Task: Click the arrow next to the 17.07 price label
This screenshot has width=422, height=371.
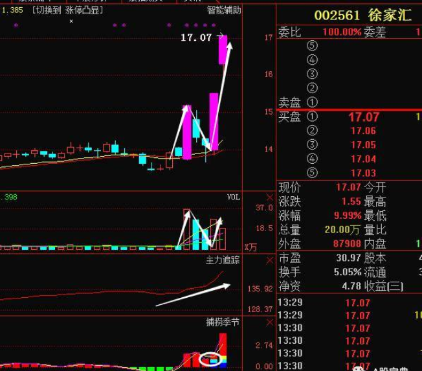Action: 221,38
